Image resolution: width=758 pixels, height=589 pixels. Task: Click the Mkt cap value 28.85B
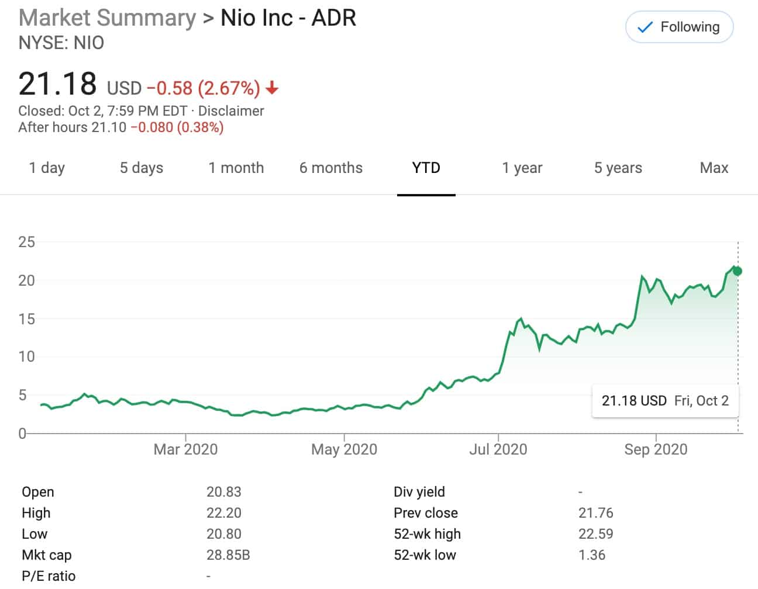point(228,555)
